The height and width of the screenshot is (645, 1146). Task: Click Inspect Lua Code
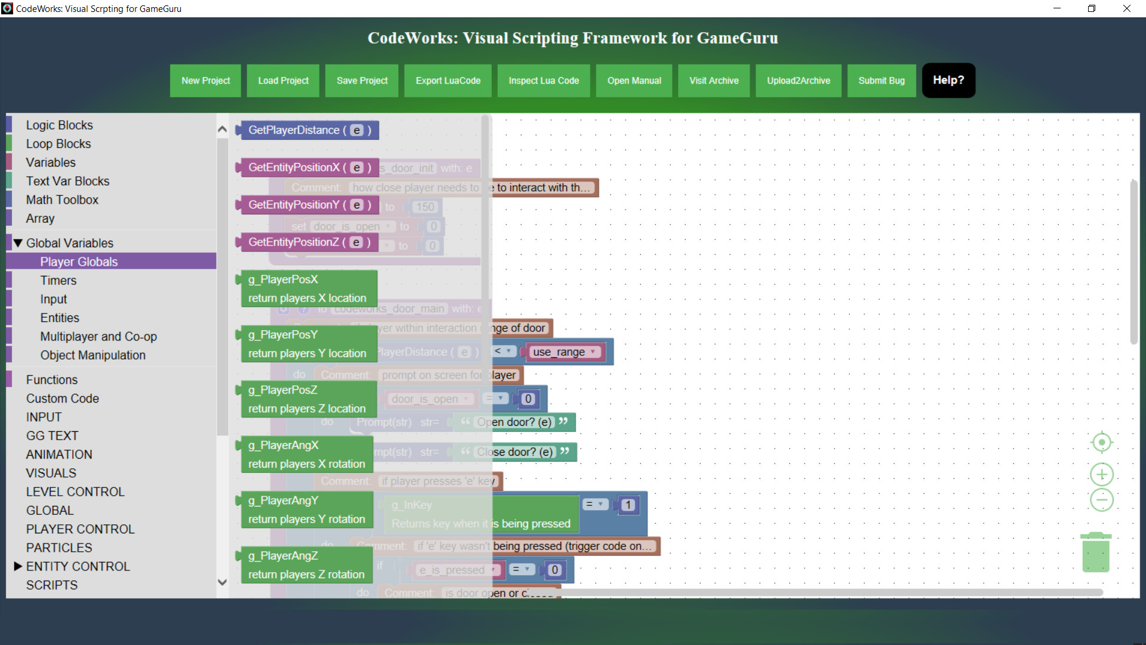tap(543, 80)
